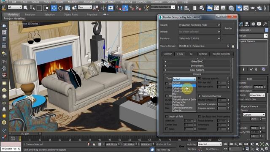Choose the Select and Scale tool
Image resolution: width=270 pixels, height=152 pixels.
(x=67, y=8)
